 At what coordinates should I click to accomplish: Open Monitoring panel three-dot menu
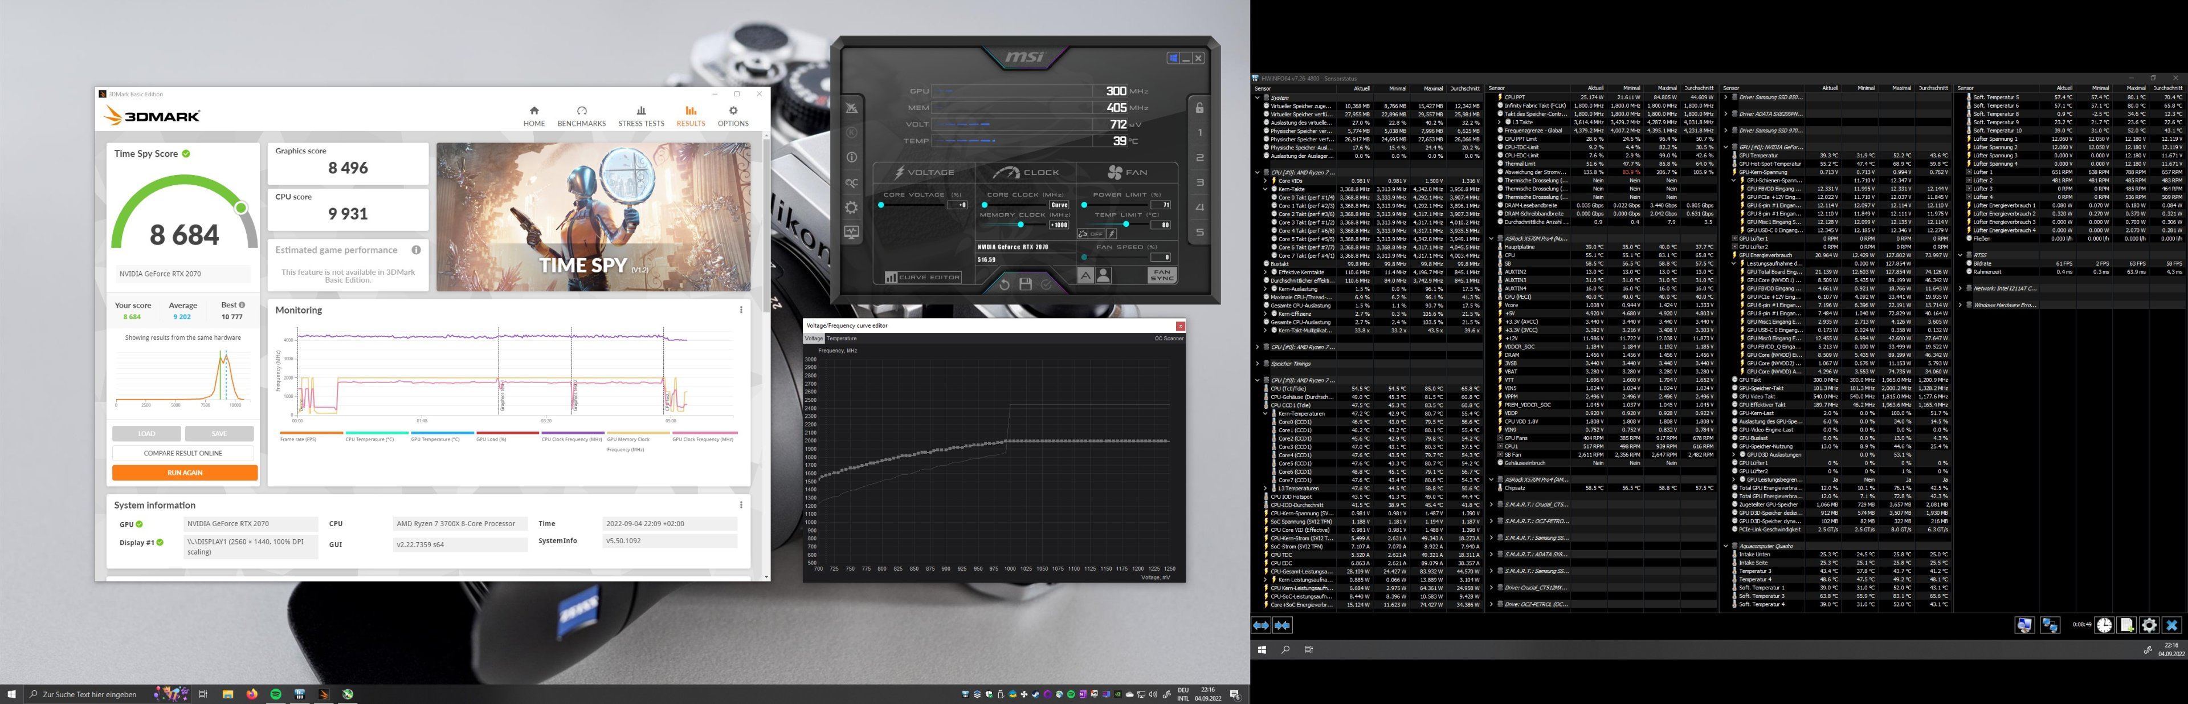(741, 310)
